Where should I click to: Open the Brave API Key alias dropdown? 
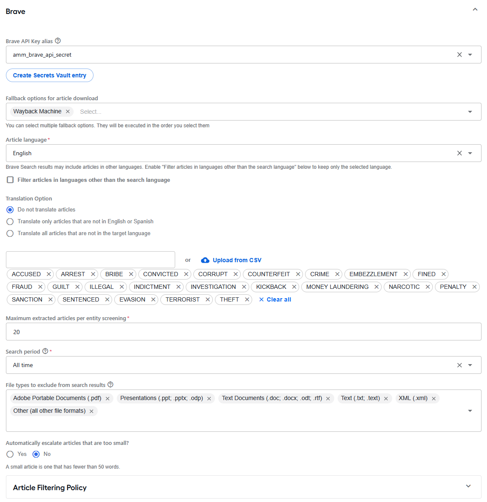pos(470,55)
